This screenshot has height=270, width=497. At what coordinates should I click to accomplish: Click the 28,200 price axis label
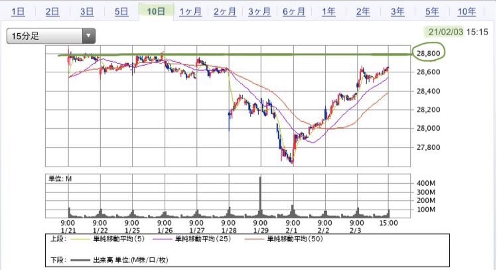click(x=429, y=109)
